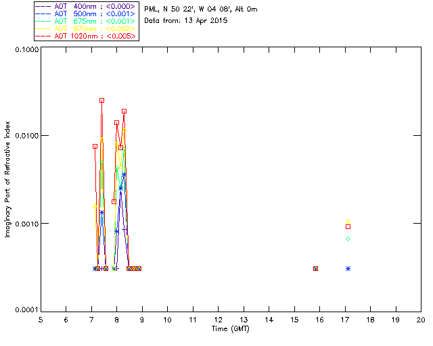Click the lone red square marker near 16 GMT
This screenshot has height=346, width=433.
316,269
